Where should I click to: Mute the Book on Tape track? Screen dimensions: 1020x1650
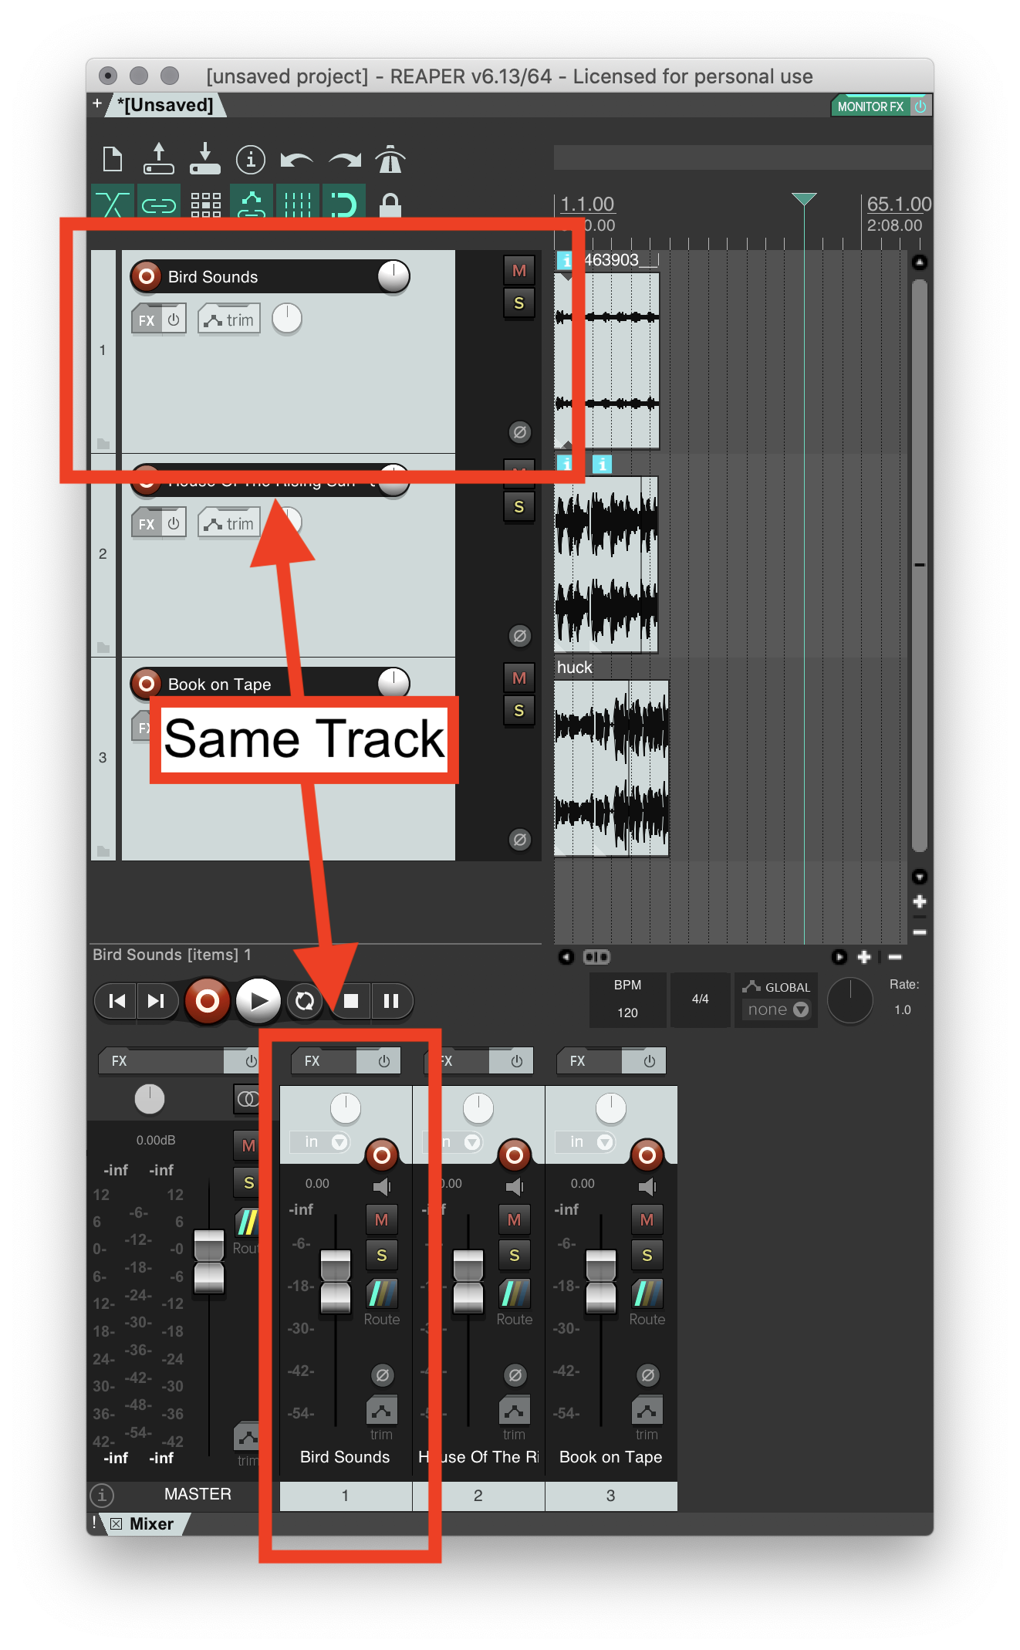519,678
